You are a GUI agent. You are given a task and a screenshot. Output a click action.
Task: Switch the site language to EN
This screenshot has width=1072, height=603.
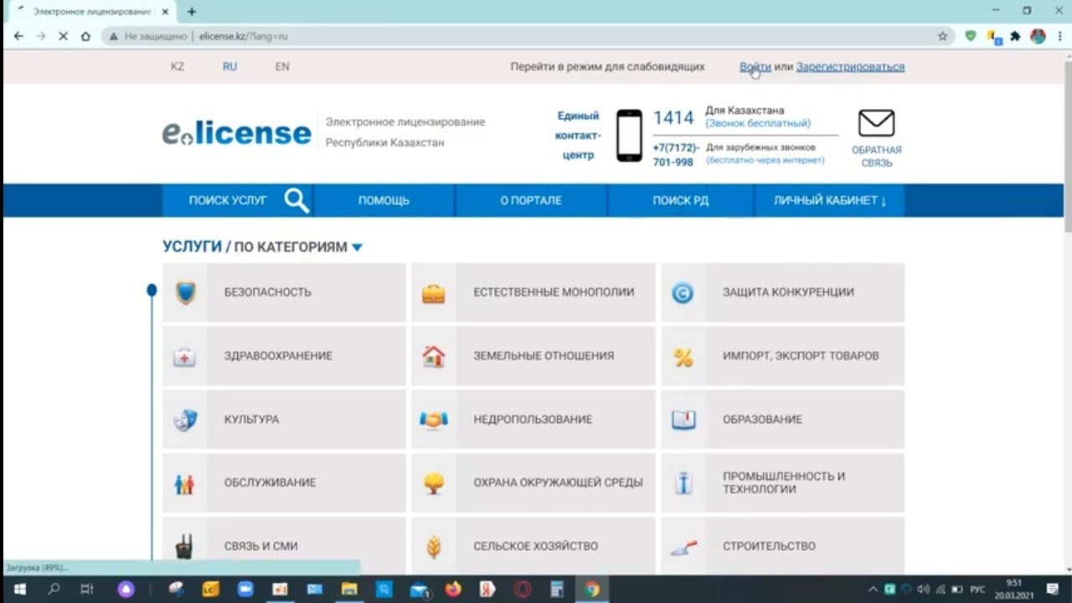(x=282, y=67)
